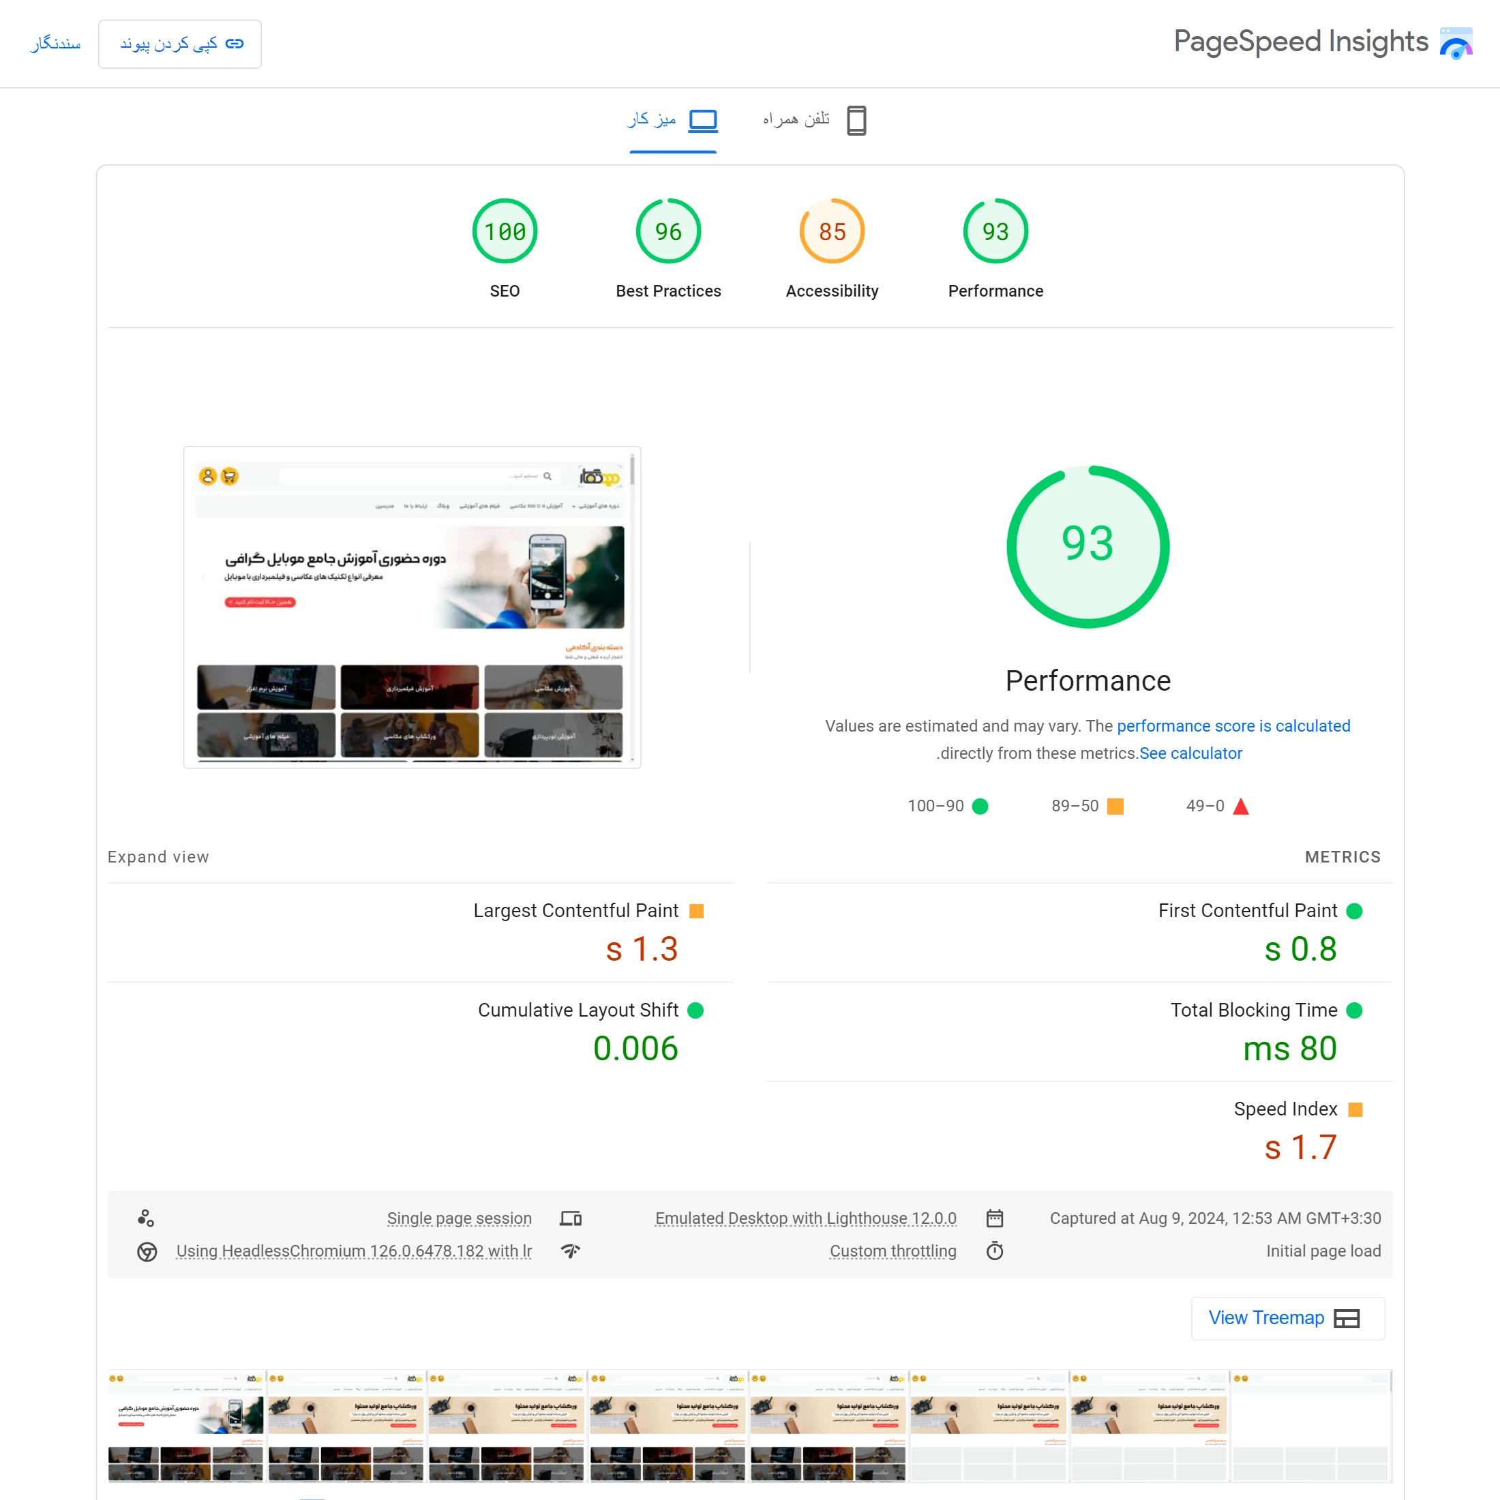1500x1500 pixels.
Task: Click the network throttling signal icon
Action: pos(571,1250)
